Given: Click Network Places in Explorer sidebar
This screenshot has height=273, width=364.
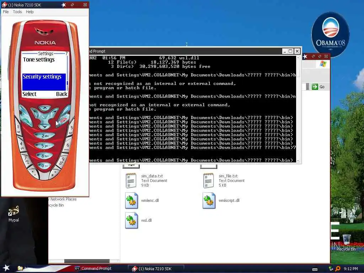Looking at the screenshot, I should pyautogui.click(x=63, y=199).
